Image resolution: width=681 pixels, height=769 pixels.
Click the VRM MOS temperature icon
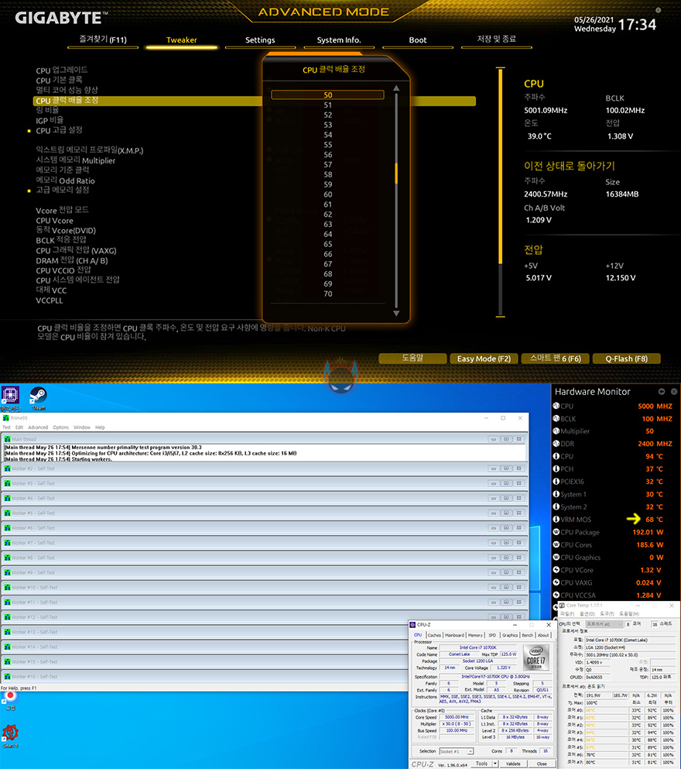(556, 520)
